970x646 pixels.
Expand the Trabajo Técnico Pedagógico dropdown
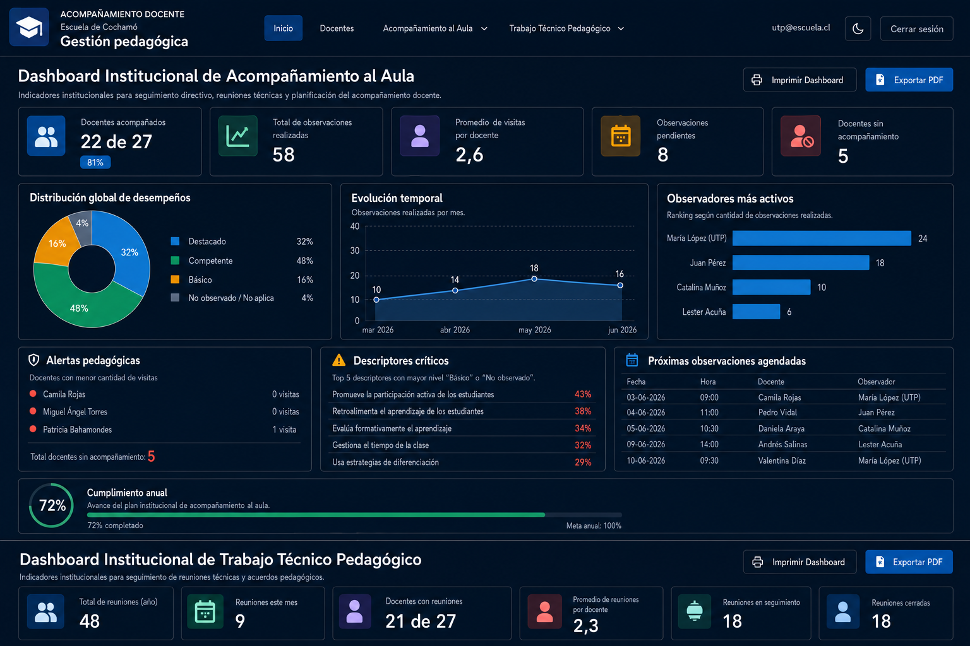(x=566, y=28)
